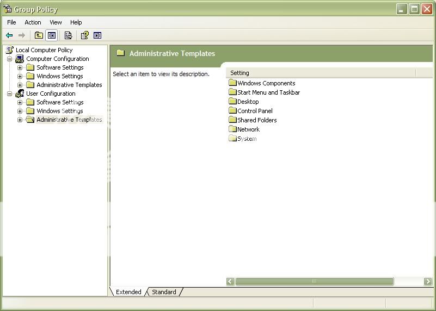Click the Back arrow toolbar icon
The image size is (436, 311).
tap(9, 35)
